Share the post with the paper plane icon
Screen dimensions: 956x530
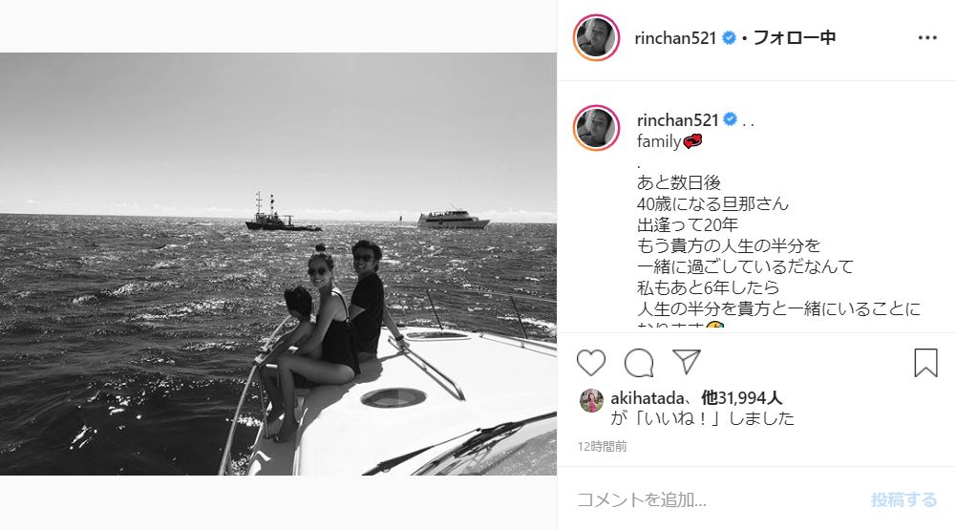pos(687,362)
